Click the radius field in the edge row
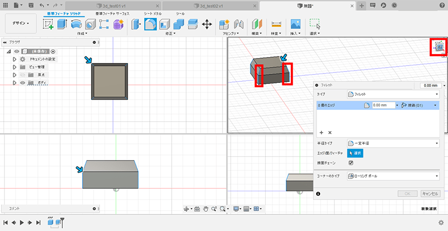 pyautogui.click(x=383, y=105)
